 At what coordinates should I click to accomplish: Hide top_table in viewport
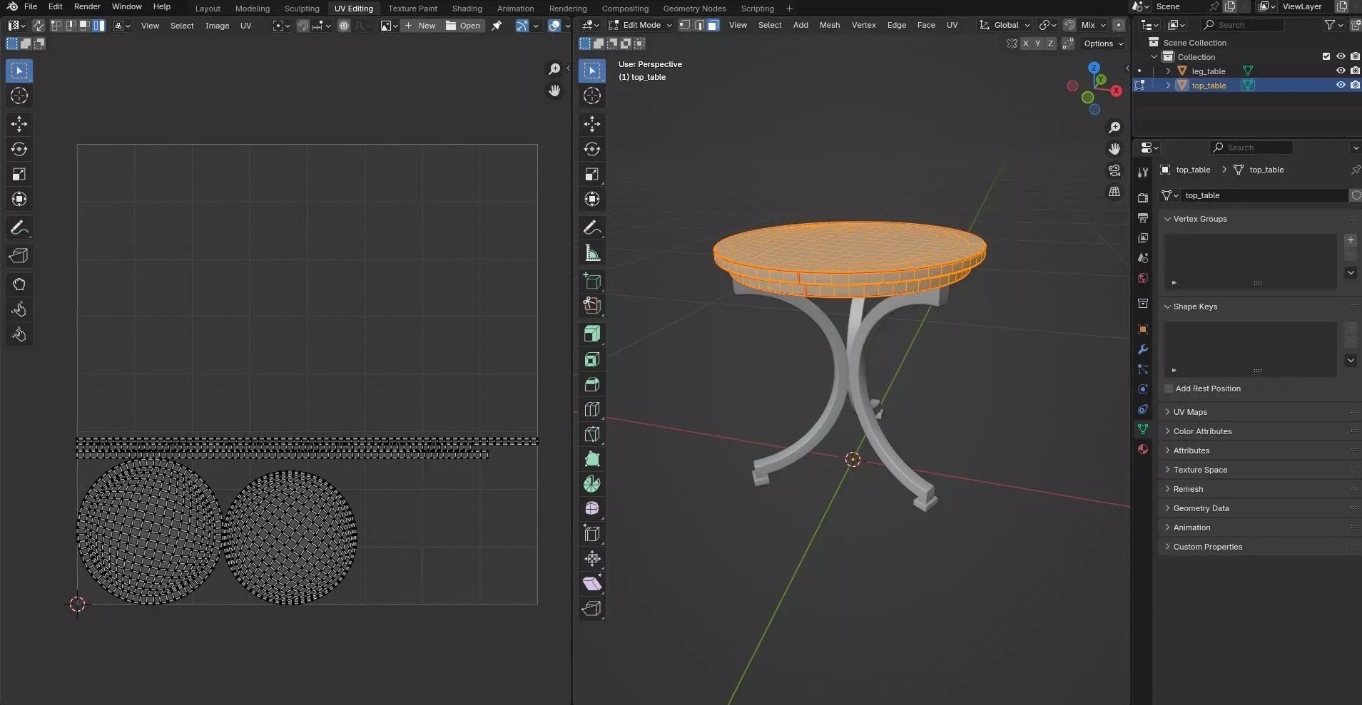tap(1341, 85)
